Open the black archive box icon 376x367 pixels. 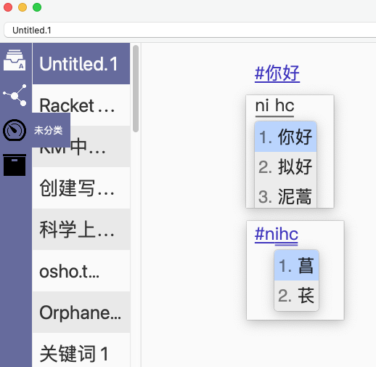(x=15, y=165)
